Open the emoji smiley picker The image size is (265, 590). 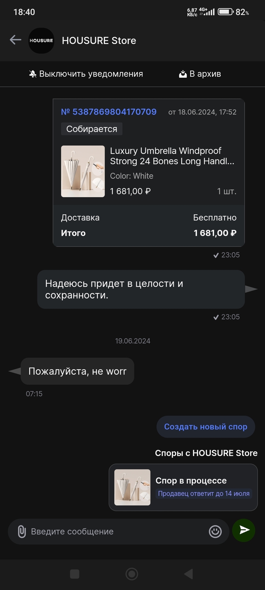click(215, 531)
